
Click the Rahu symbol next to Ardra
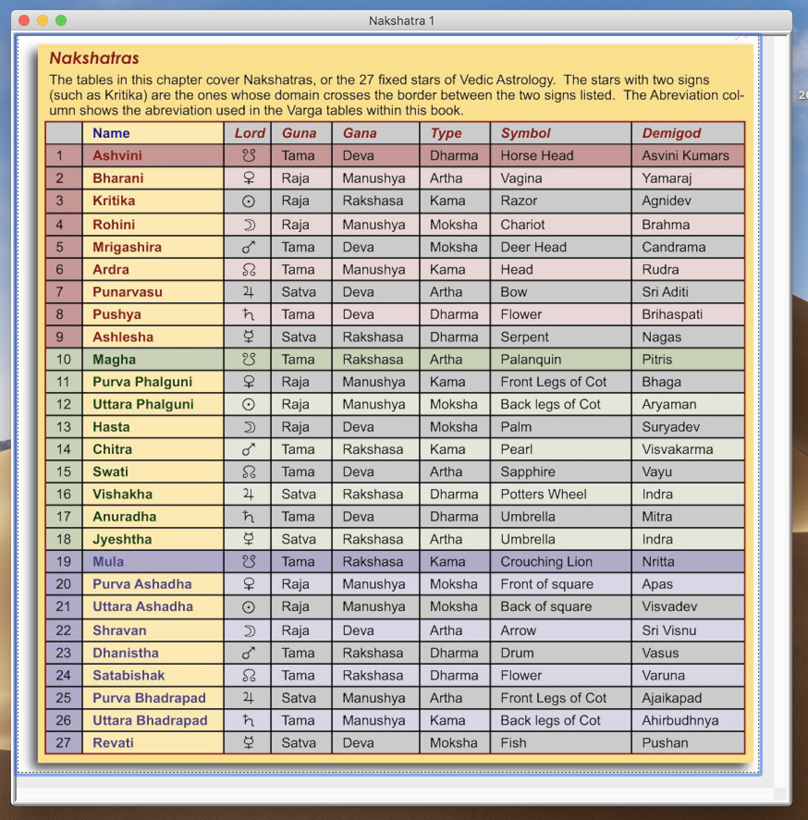(248, 270)
